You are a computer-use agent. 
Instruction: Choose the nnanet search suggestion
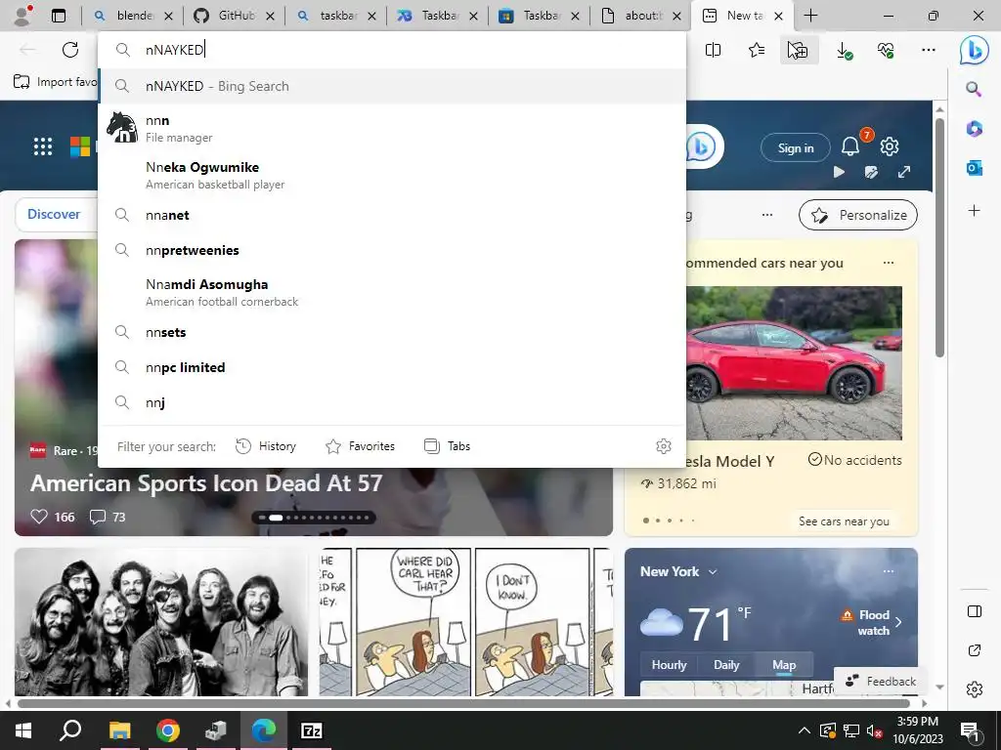tap(393, 215)
